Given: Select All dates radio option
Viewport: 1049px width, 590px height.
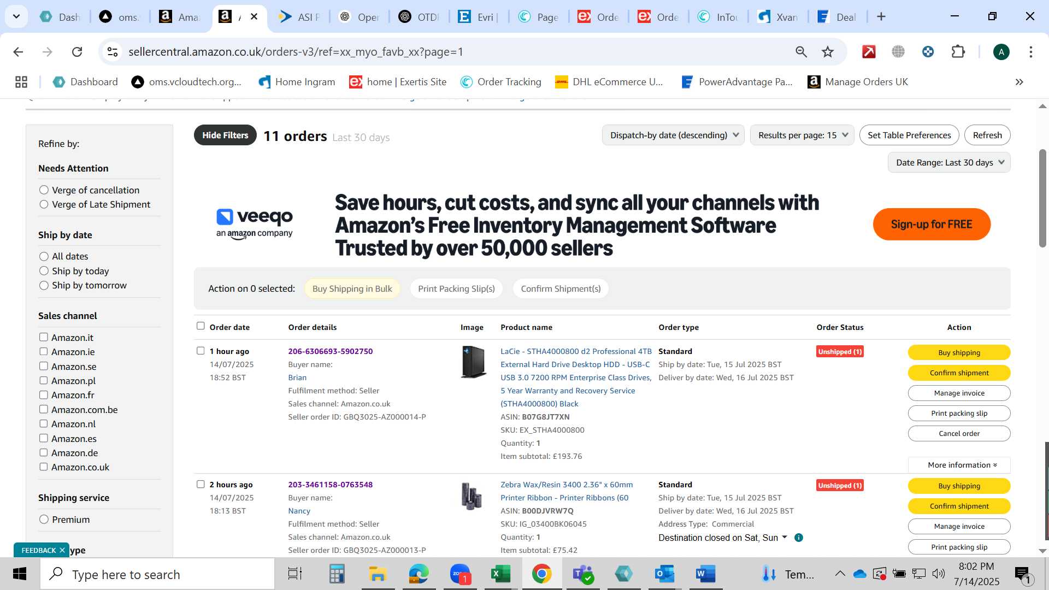Looking at the screenshot, I should pos(44,256).
